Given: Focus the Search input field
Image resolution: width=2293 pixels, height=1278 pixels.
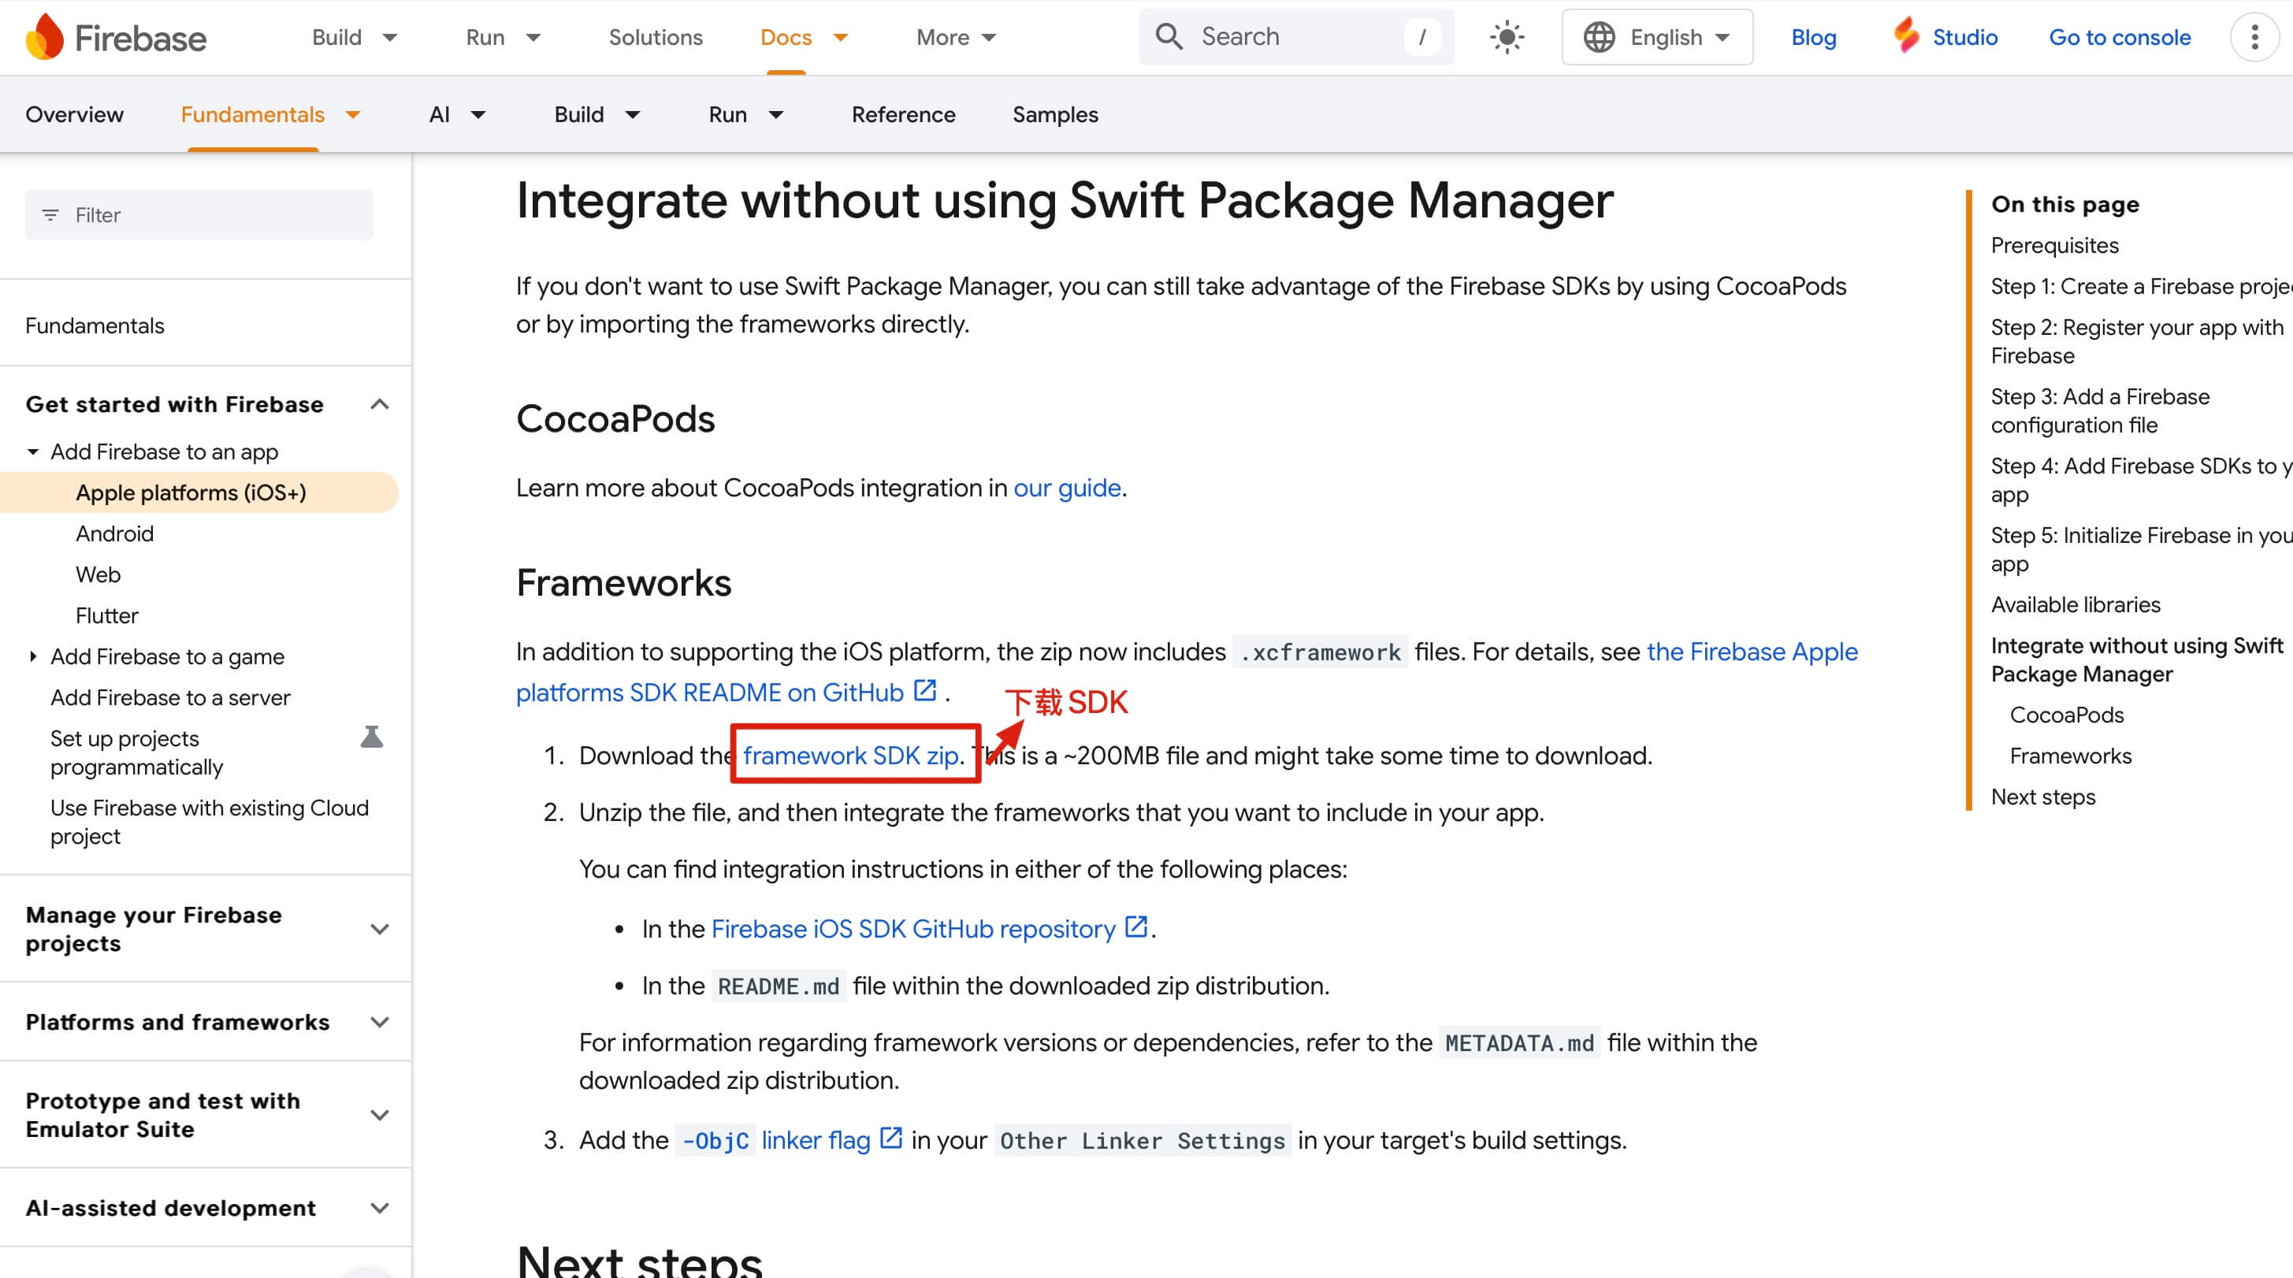Looking at the screenshot, I should [1296, 36].
